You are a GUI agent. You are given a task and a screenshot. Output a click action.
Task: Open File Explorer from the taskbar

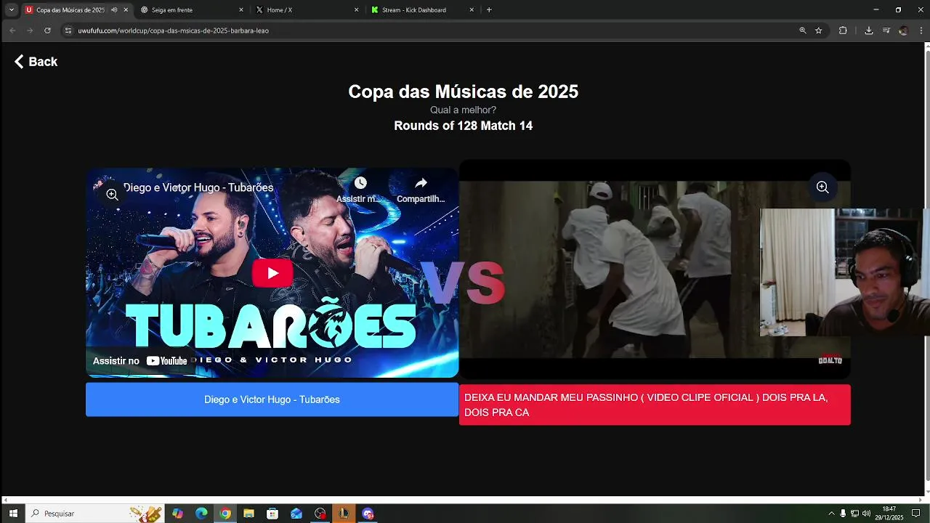coord(248,514)
